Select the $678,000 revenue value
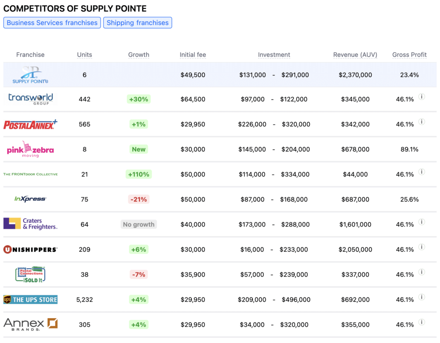Screen dimensions: 440x343 [355, 149]
